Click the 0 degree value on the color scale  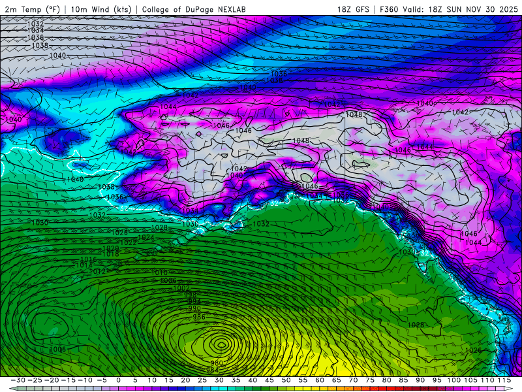click(x=119, y=380)
